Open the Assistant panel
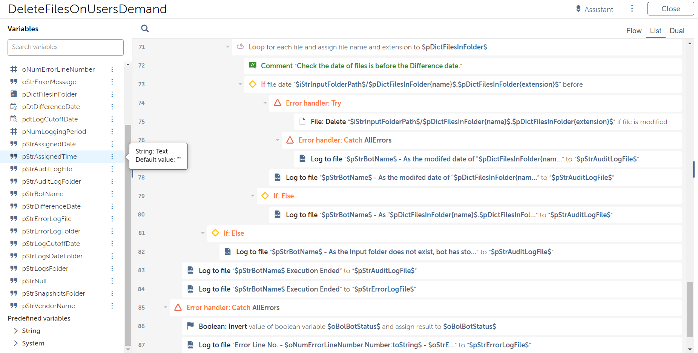 click(x=594, y=9)
